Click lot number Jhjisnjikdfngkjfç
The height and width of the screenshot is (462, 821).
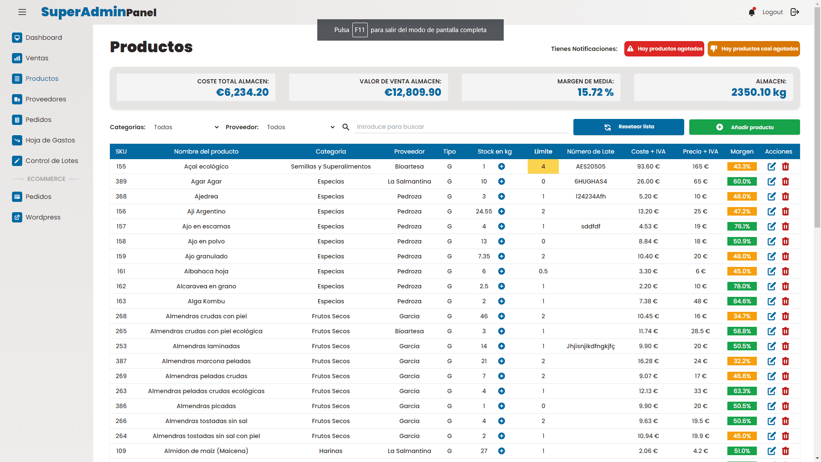(591, 346)
